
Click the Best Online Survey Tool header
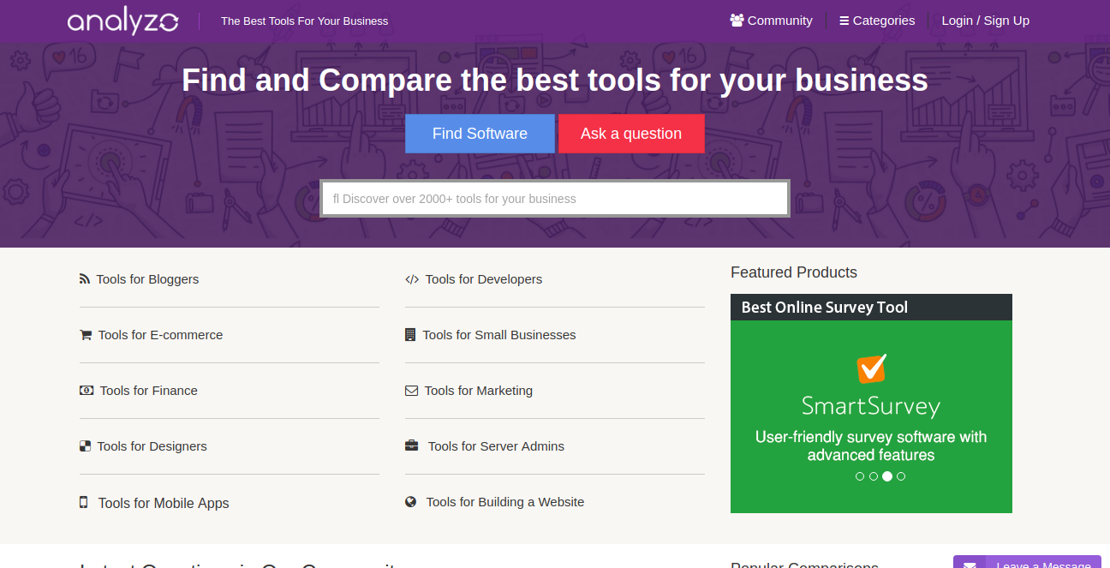pos(871,307)
